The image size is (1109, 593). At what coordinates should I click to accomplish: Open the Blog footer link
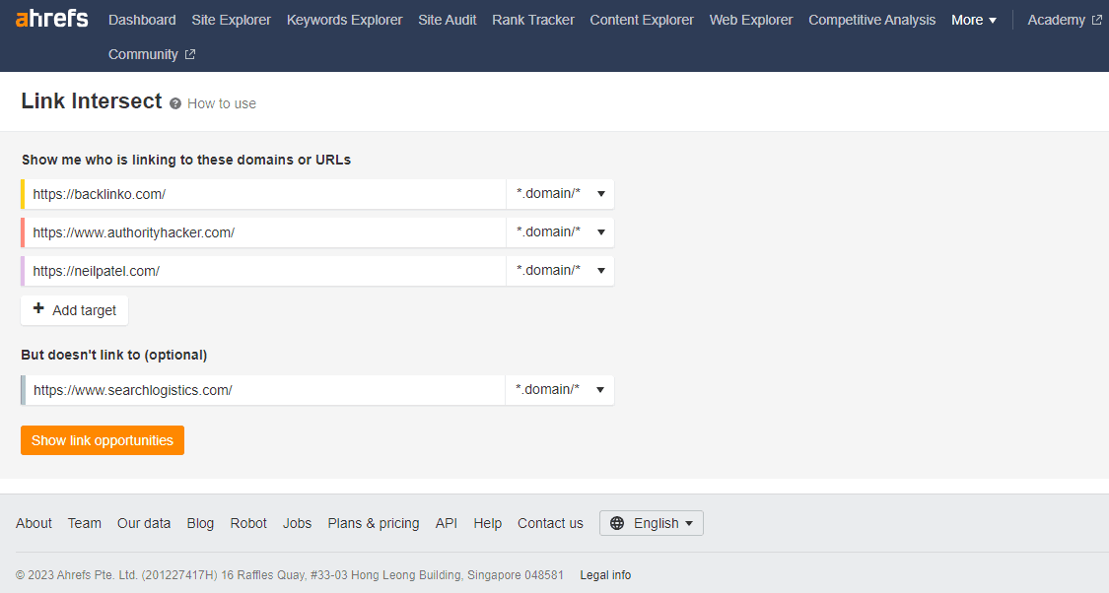200,523
